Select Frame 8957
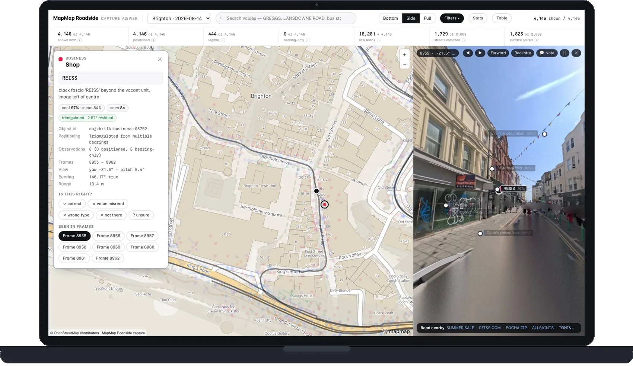 (142, 236)
